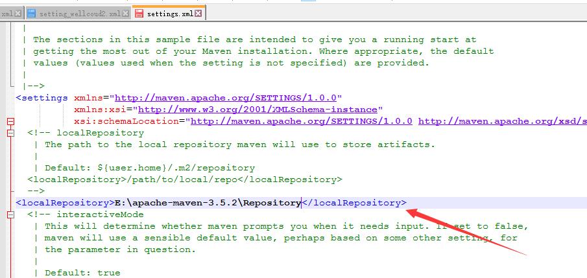Open the xmlns maven SETTINGS/1.0.0 link
The image size is (587, 278).
pyautogui.click(x=225, y=98)
